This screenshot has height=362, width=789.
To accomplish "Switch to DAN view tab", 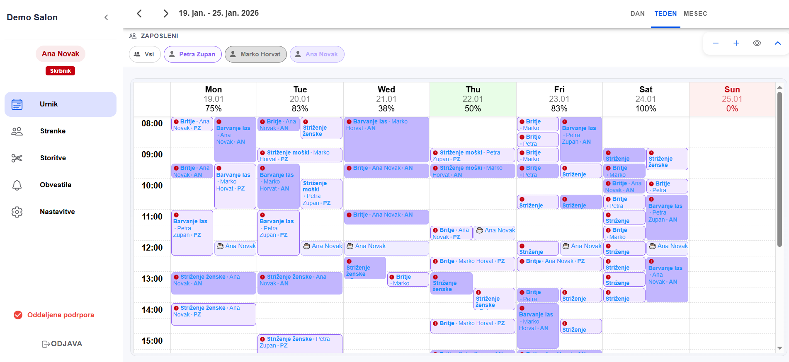I will point(637,14).
